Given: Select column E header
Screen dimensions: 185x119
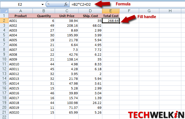Looking at the screenshot, I should [111, 11].
